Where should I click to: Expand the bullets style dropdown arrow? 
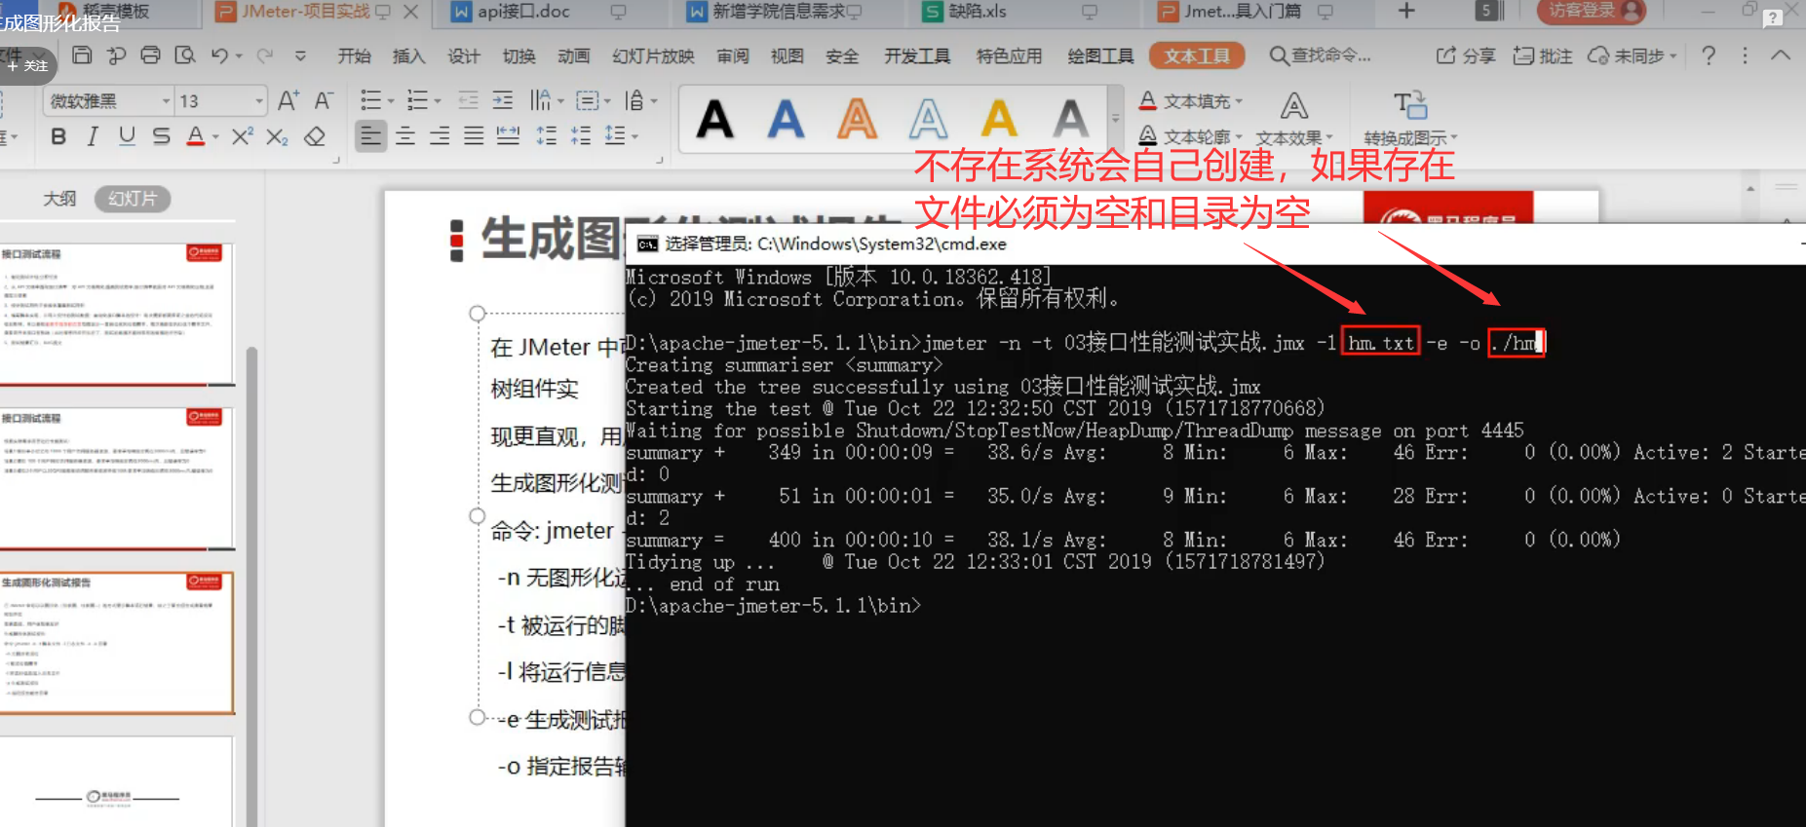(x=391, y=101)
